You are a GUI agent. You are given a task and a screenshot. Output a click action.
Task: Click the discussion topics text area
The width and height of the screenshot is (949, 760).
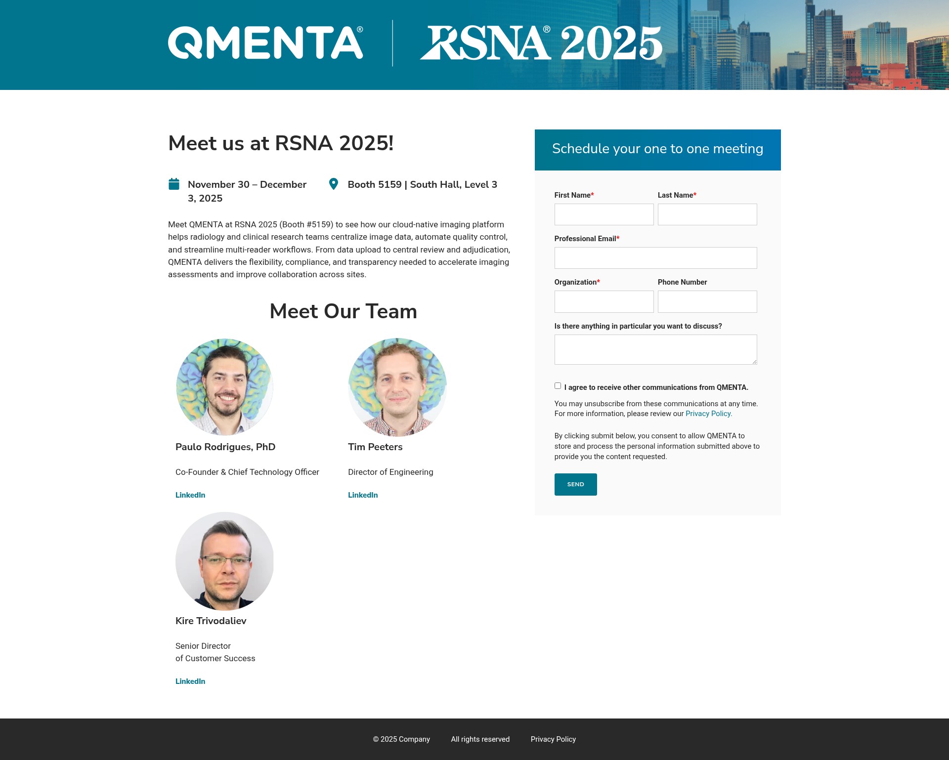click(x=655, y=349)
